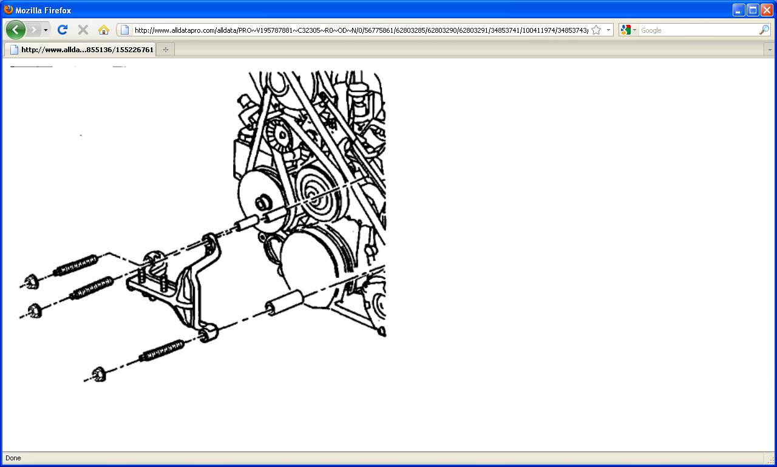Minimize the Firefox window
The width and height of the screenshot is (777, 467).
[739, 10]
